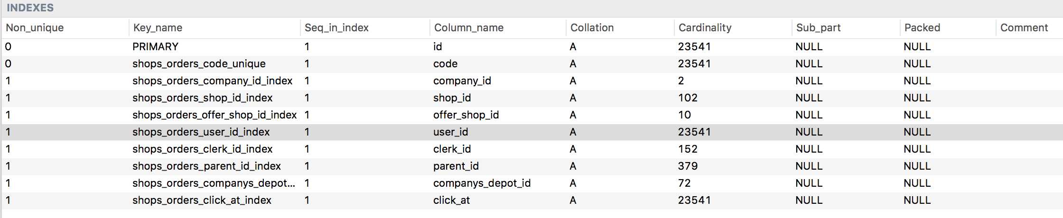Select the truncated shops_orders_companys_depot index row
The image size is (1063, 218).
pyautogui.click(x=531, y=183)
